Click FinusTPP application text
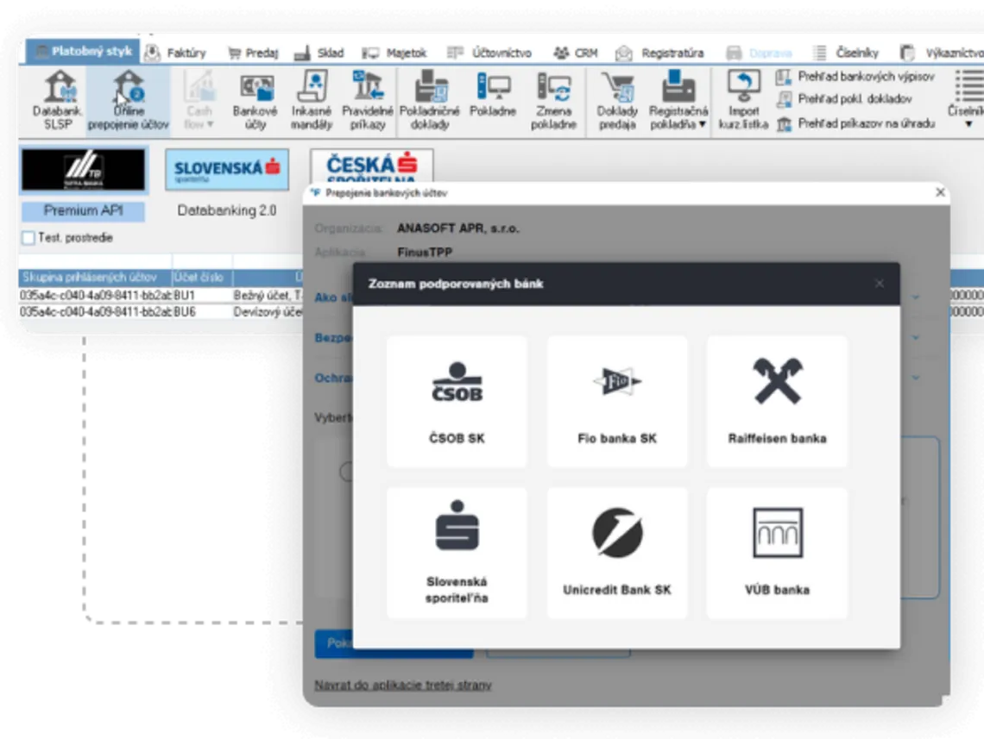This screenshot has width=984, height=739. coord(425,253)
